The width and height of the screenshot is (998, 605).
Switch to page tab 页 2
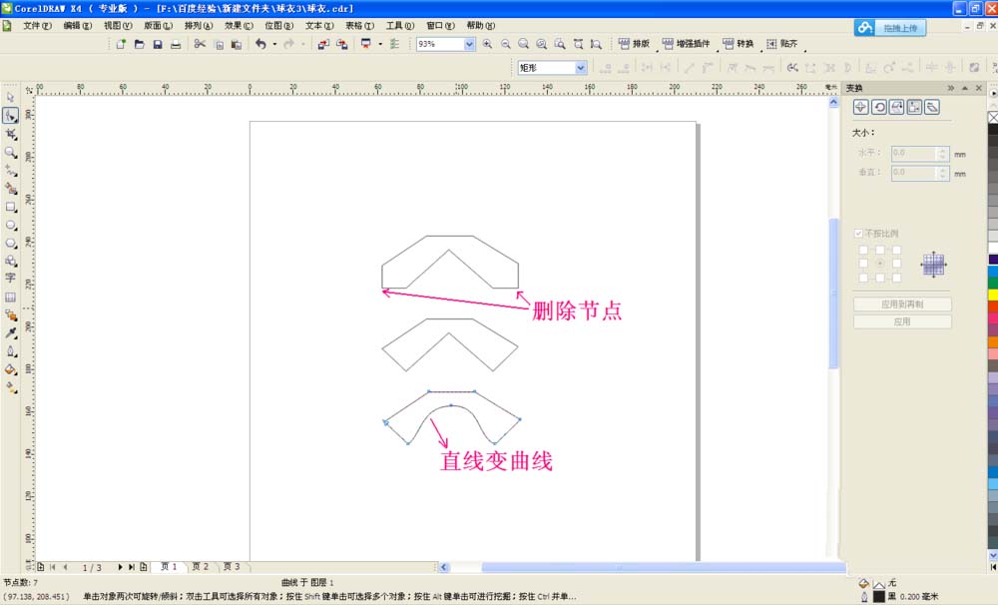(x=200, y=566)
